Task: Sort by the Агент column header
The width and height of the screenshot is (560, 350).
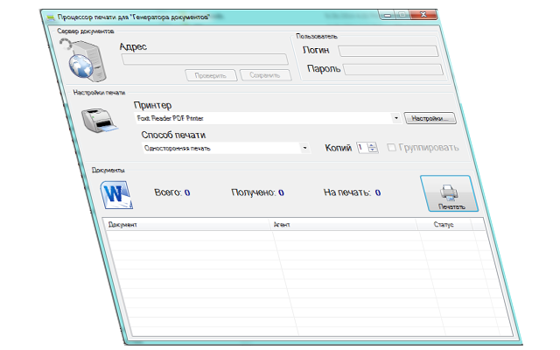Action: (344, 225)
